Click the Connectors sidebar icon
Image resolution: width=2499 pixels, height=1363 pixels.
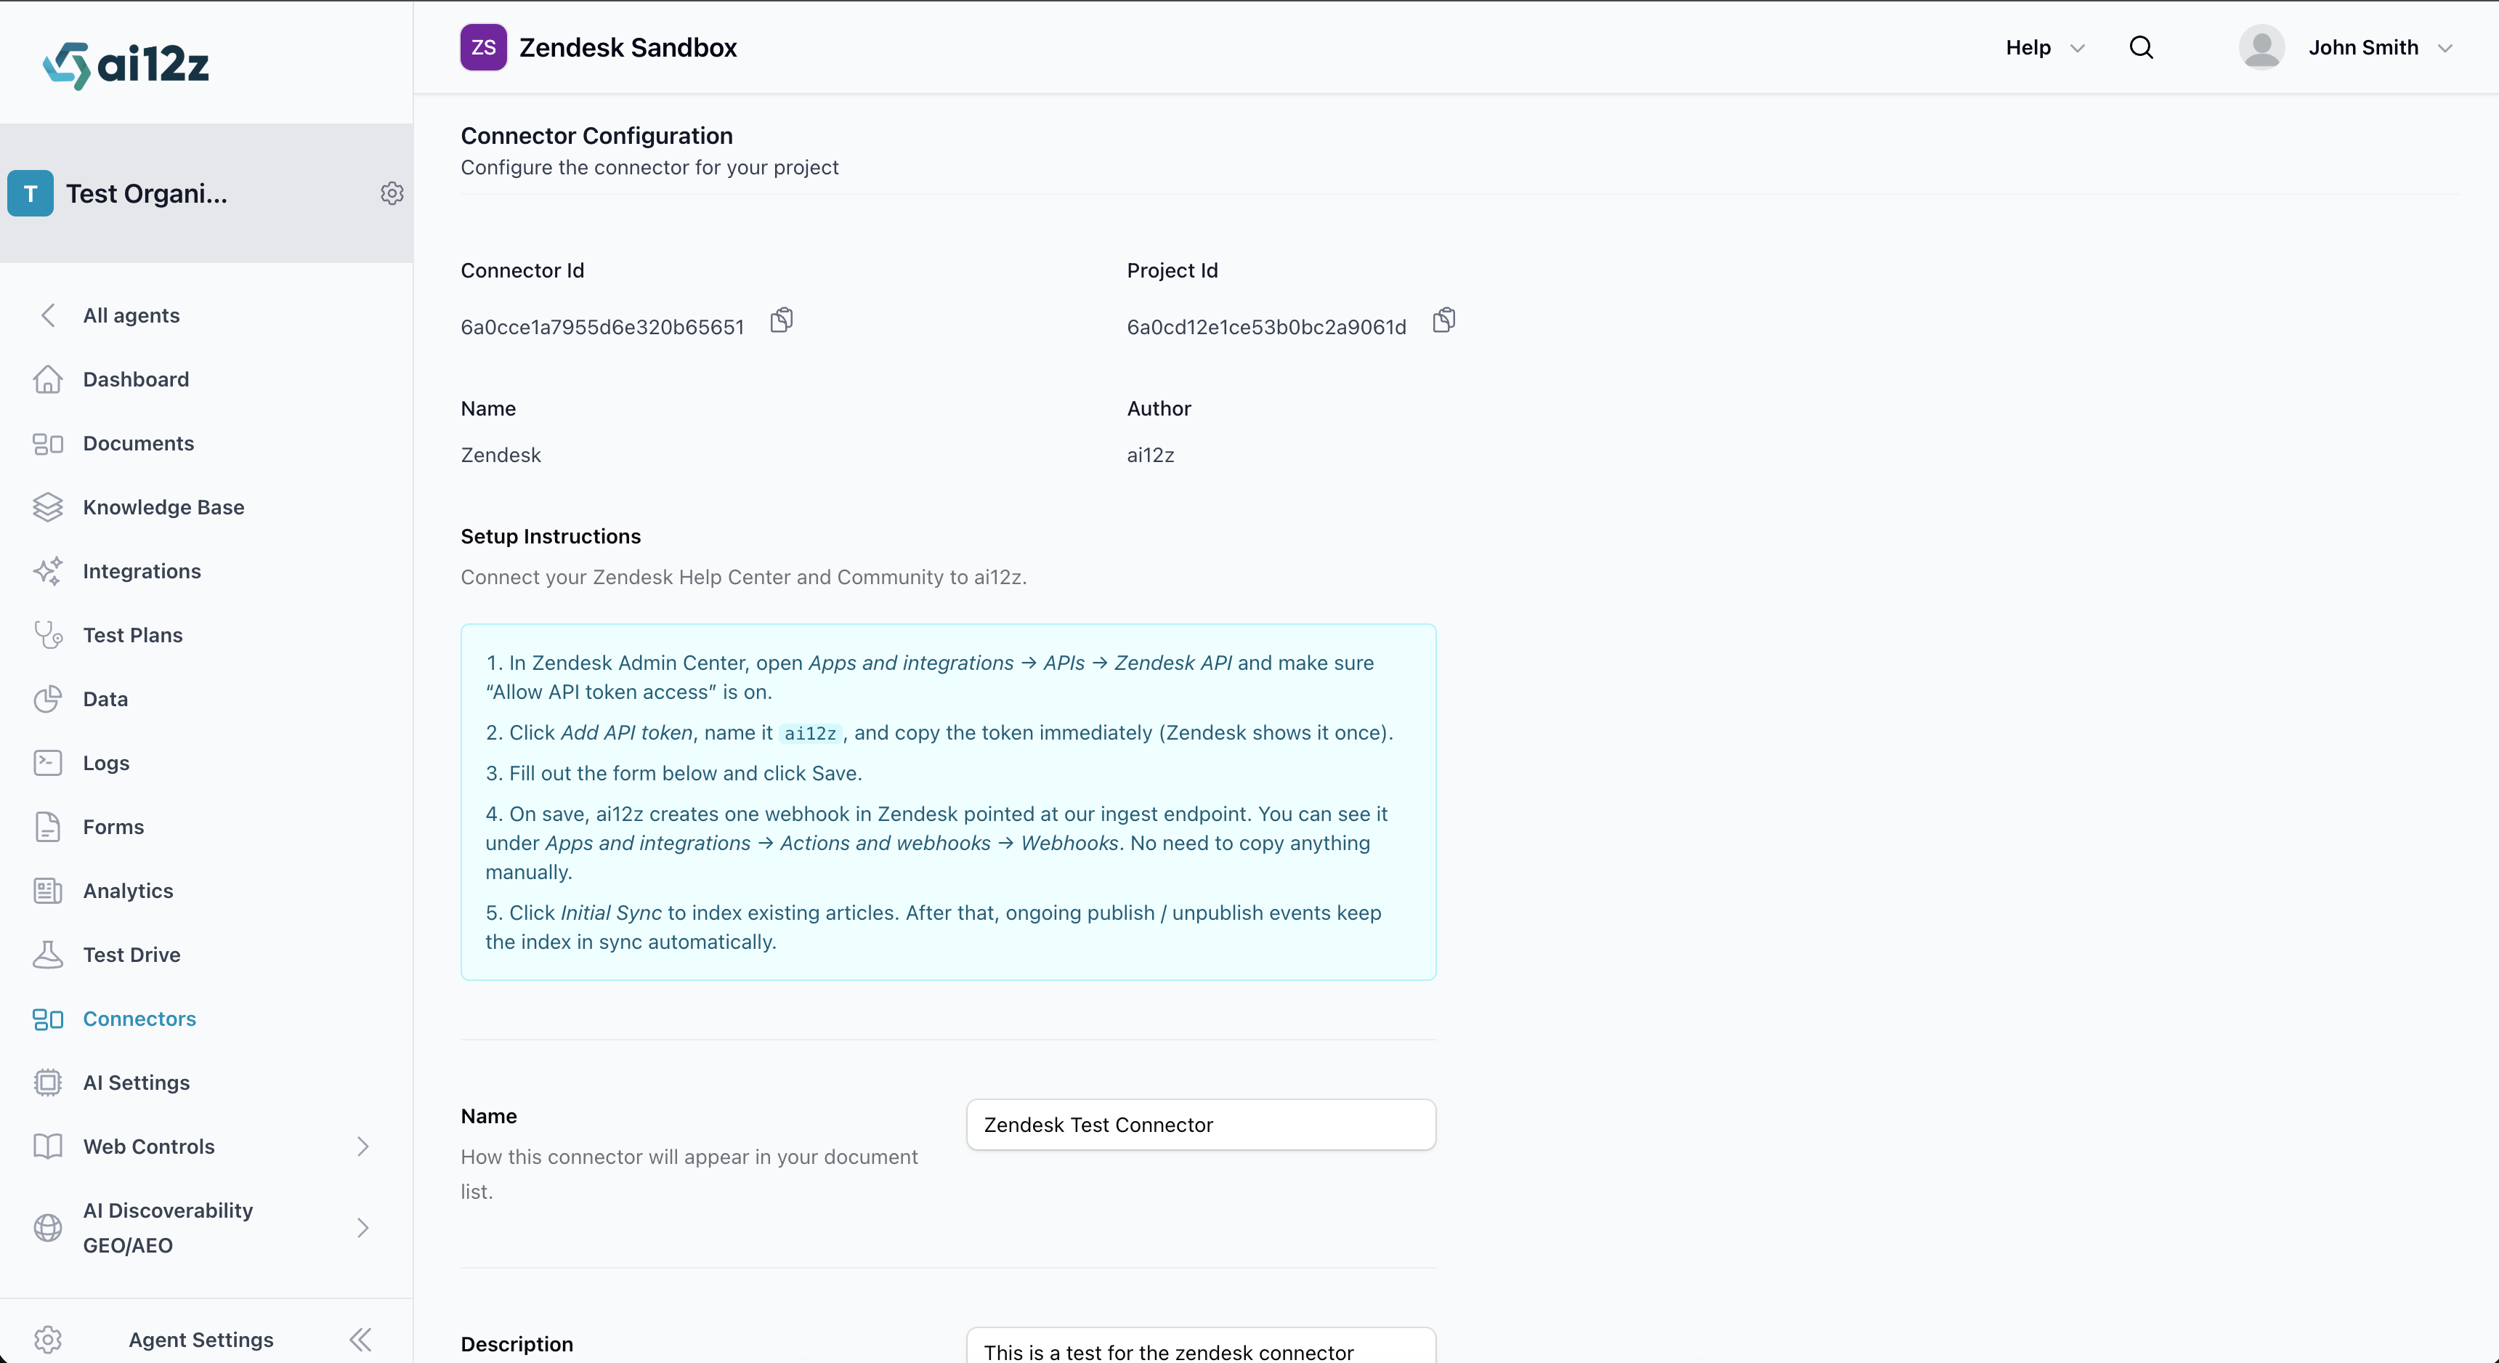[x=47, y=1019]
